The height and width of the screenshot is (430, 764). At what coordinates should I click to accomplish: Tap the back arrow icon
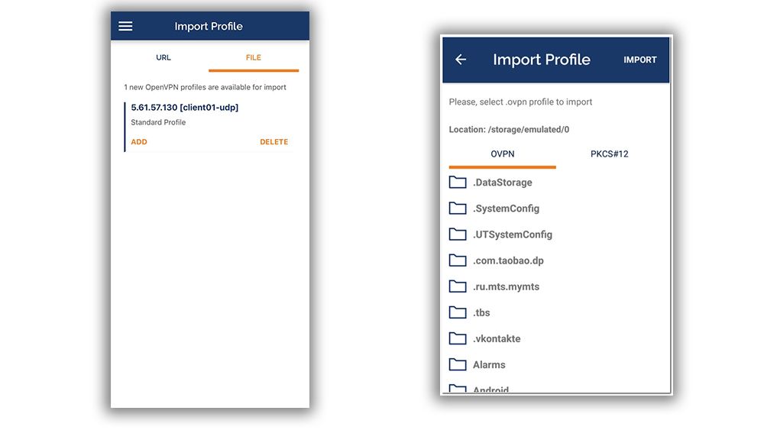tap(461, 60)
